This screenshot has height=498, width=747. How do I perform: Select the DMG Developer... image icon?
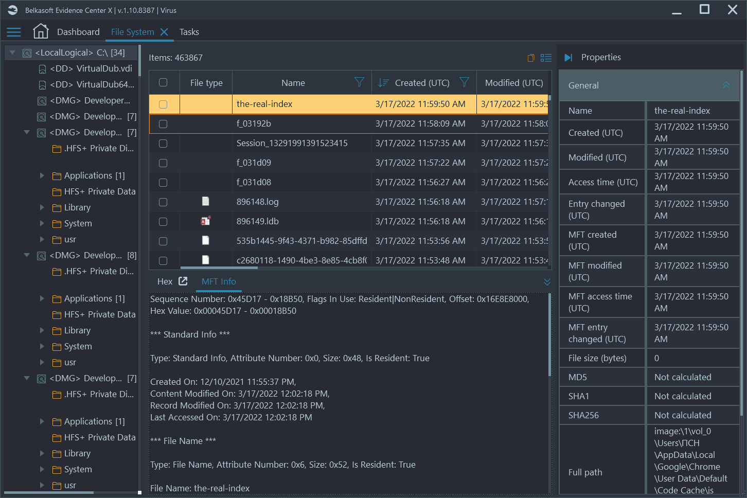click(x=42, y=101)
